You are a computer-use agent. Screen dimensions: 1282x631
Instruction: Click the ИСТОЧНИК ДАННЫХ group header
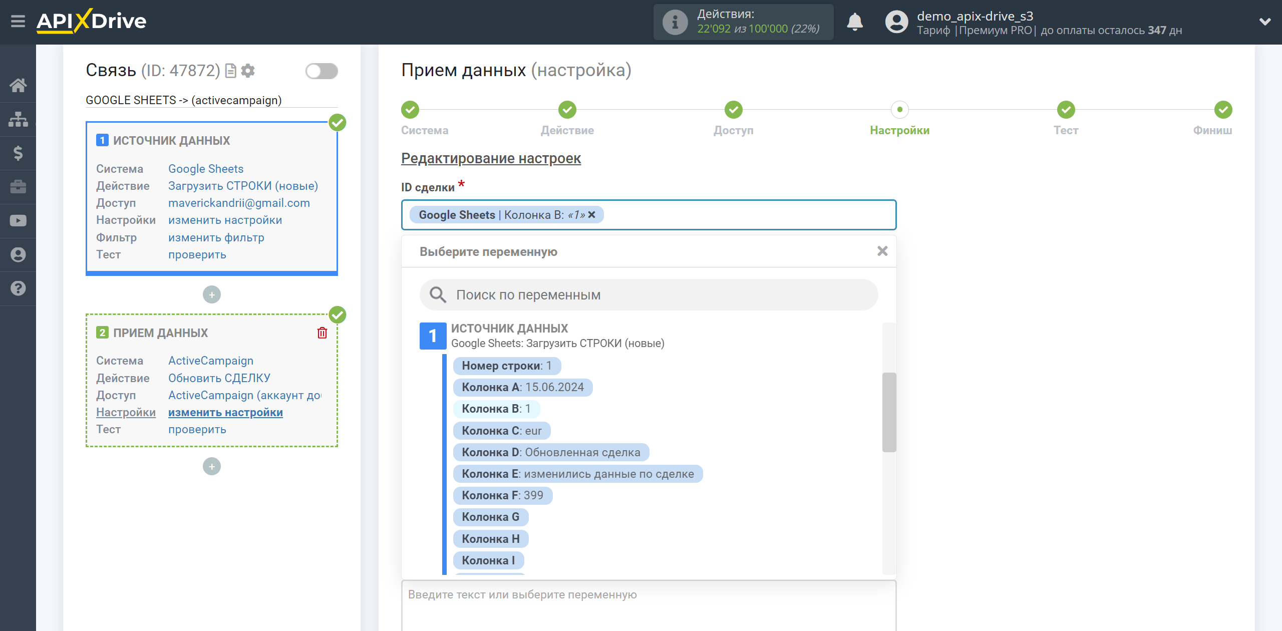[x=509, y=329]
